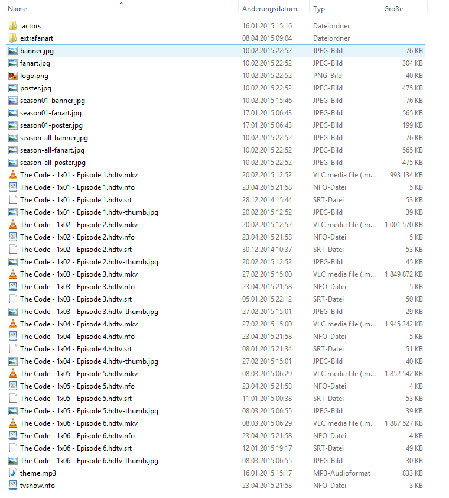Click blank icon of Episode 3.hdtv.srt

pos(12,299)
